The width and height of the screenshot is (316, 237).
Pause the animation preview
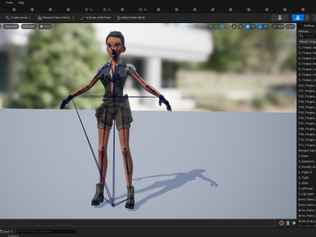tap(288, 223)
